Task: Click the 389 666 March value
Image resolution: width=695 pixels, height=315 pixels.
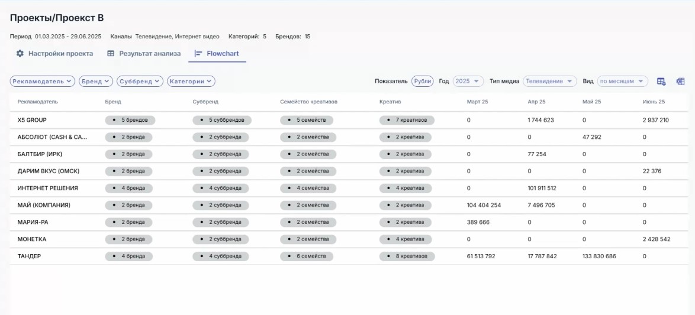Action: (x=478, y=222)
